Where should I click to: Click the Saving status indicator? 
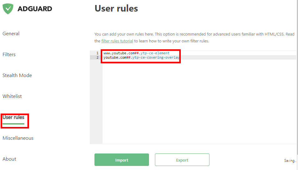[x=290, y=161]
